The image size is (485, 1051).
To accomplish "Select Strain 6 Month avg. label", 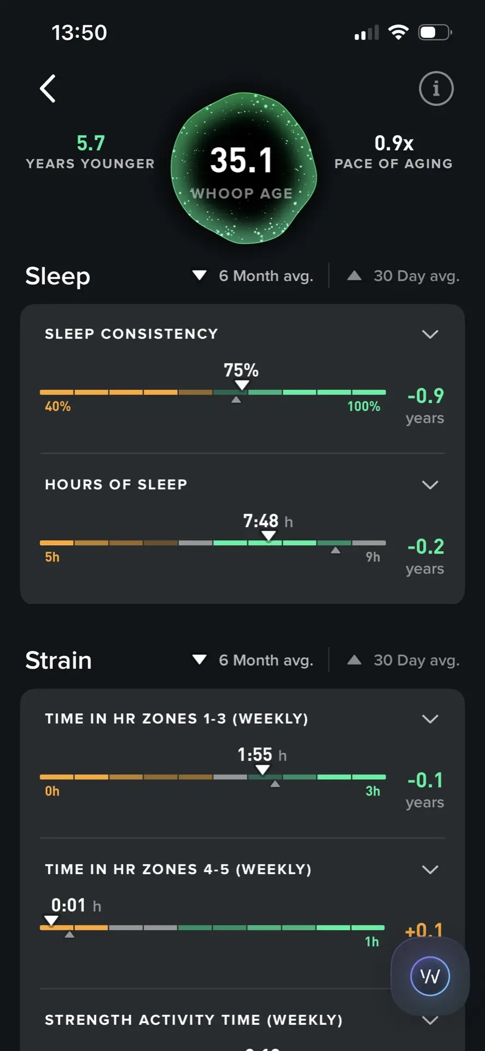I will click(266, 660).
